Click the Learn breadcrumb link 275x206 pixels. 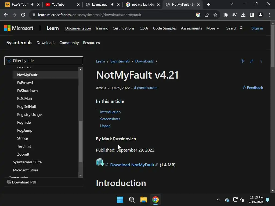pyautogui.click(x=100, y=61)
